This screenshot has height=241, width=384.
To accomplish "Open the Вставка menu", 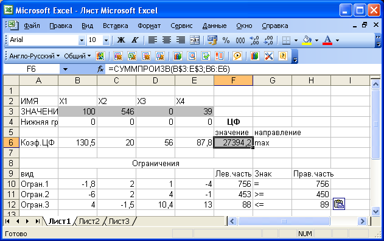I will coord(116,26).
